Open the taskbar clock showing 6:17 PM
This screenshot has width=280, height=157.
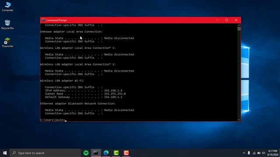273,153
